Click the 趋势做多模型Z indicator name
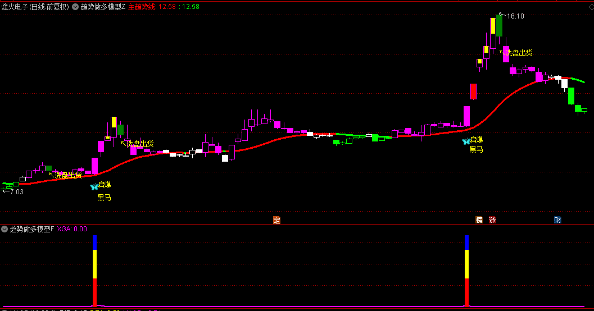This screenshot has height=311, width=594. coord(103,7)
